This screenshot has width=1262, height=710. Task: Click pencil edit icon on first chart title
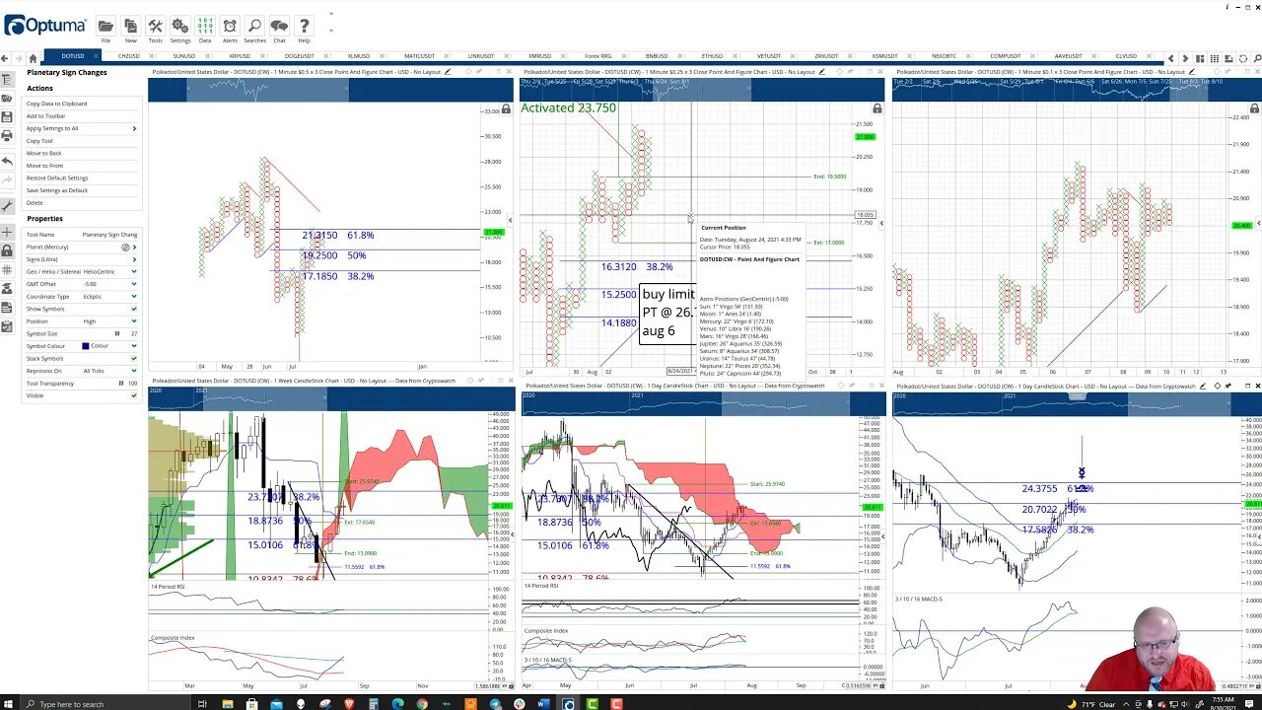click(448, 72)
